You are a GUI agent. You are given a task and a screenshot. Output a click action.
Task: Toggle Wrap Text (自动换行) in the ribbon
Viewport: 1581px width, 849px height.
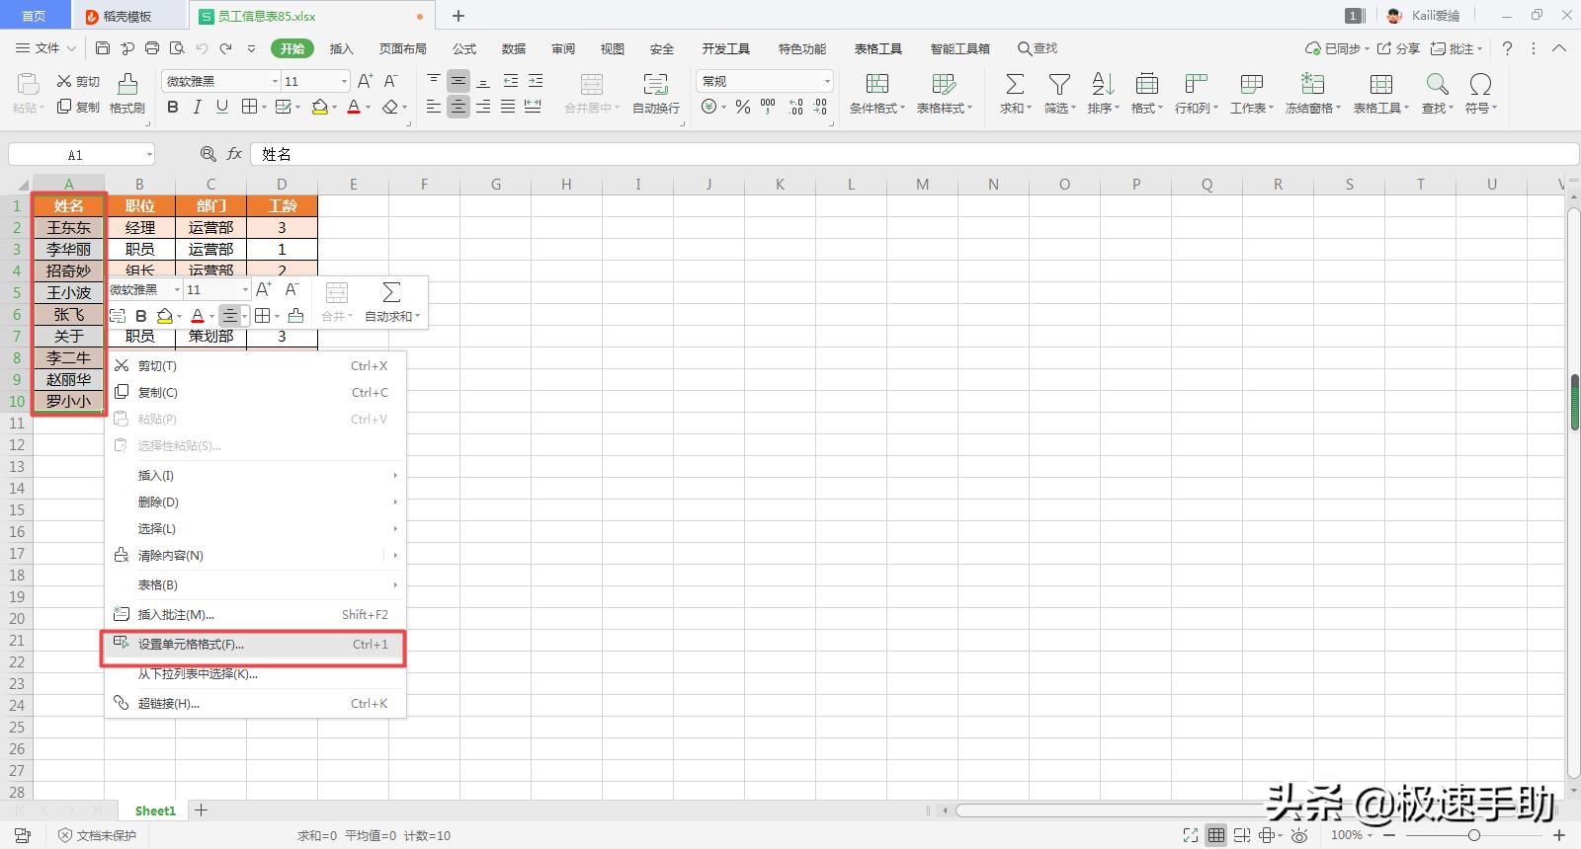tap(655, 93)
